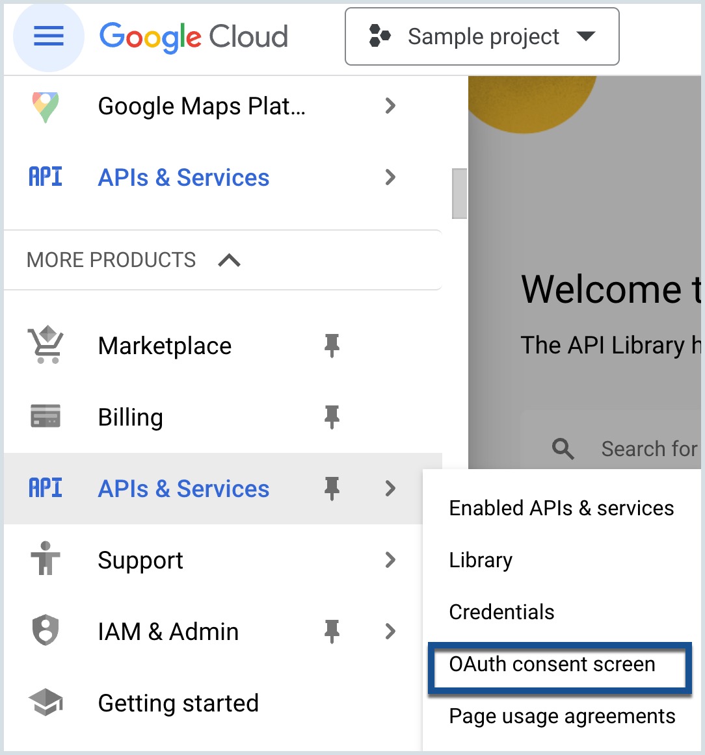Click the Support person icon

pos(46,559)
